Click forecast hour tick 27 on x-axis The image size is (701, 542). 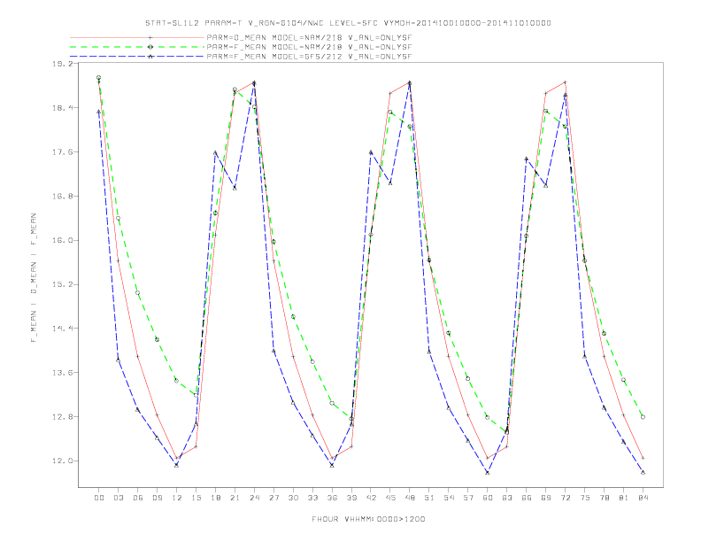tap(273, 498)
